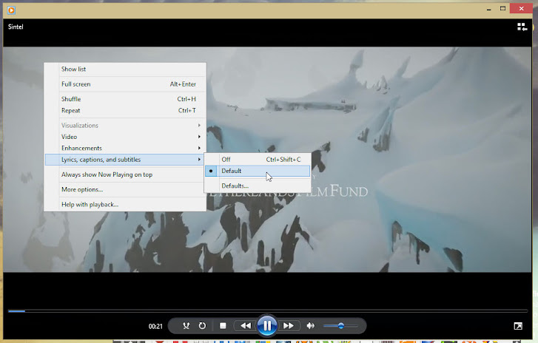Click the Windows Media Player title bar icon

11,10
